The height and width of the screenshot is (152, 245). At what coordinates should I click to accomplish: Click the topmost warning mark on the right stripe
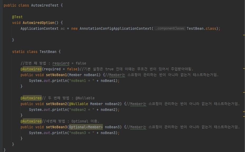[x=244, y=35]
